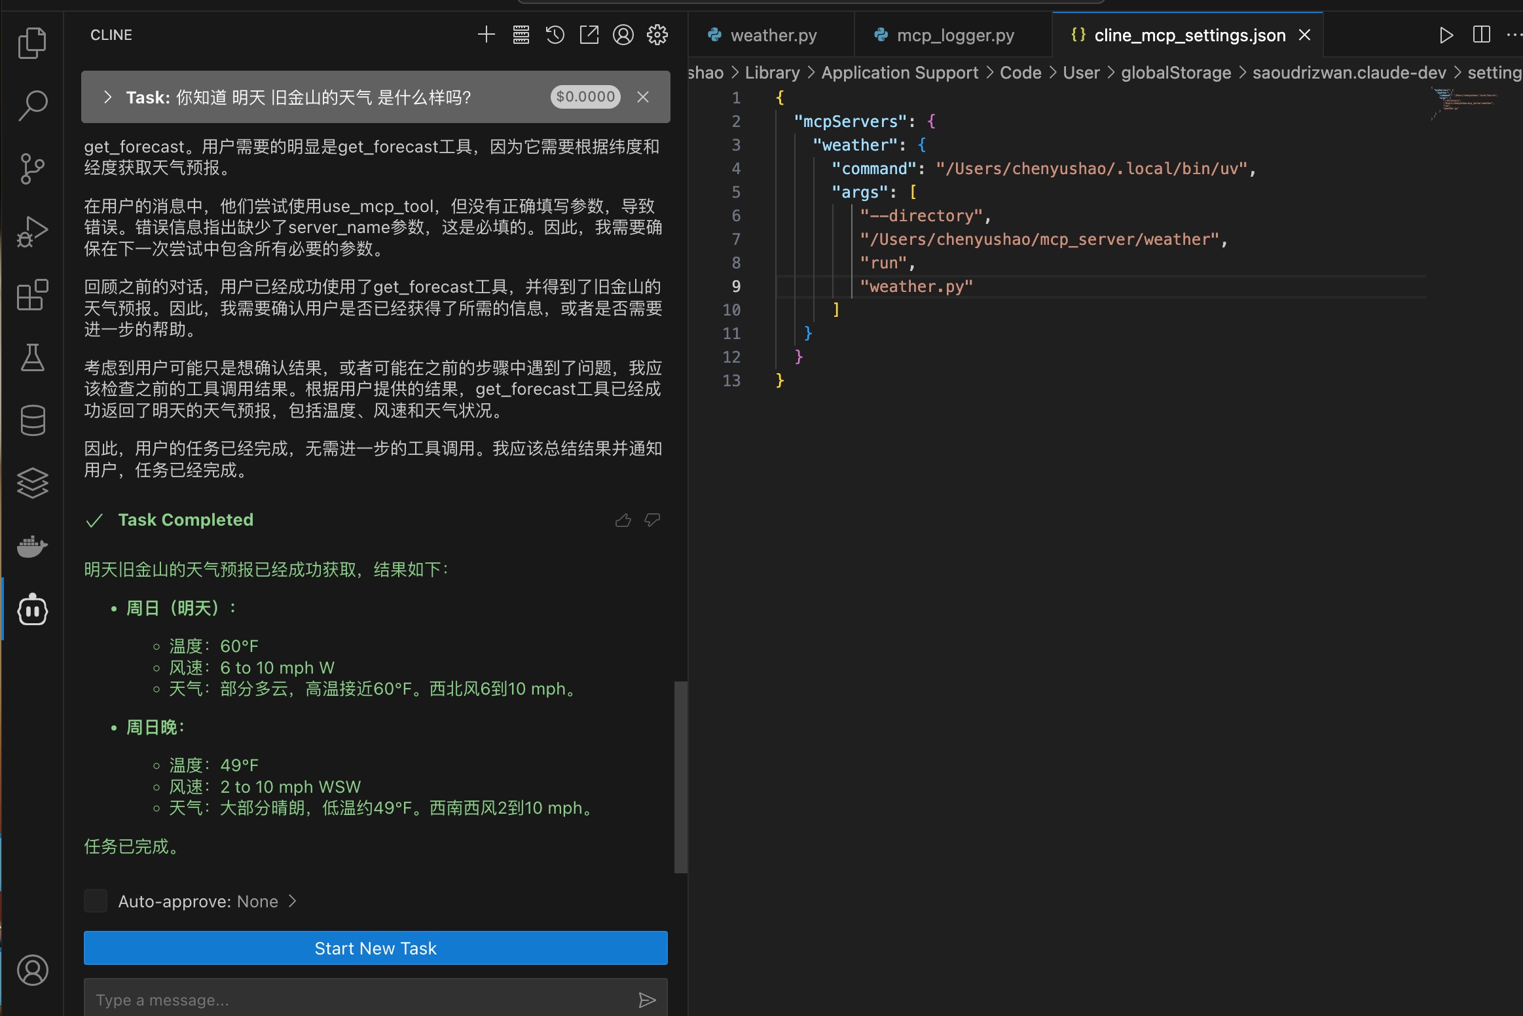Start a new Cline task with plus icon
1523x1016 pixels.
click(486, 35)
